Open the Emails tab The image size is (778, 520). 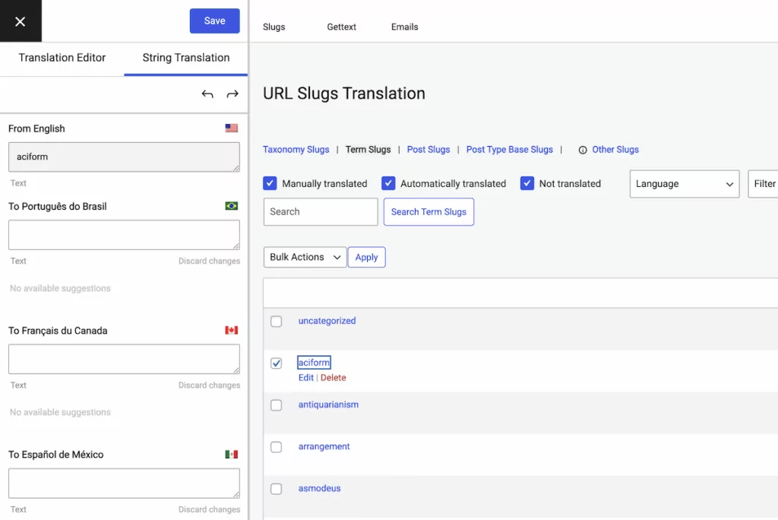coord(404,27)
